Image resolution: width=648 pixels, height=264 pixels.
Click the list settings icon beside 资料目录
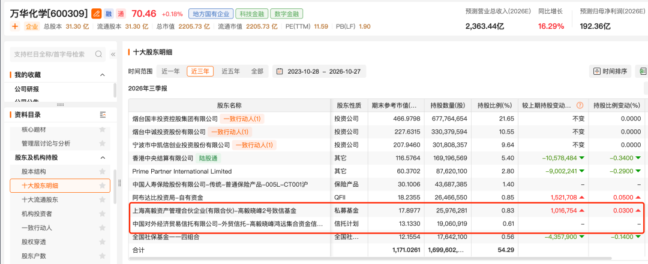(x=103, y=115)
